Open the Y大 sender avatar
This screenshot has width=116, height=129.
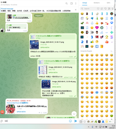click(2, 112)
